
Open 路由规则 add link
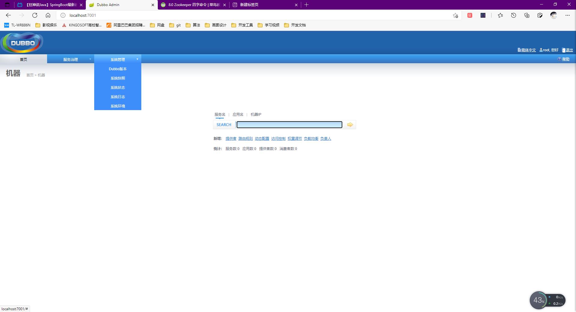click(x=245, y=139)
